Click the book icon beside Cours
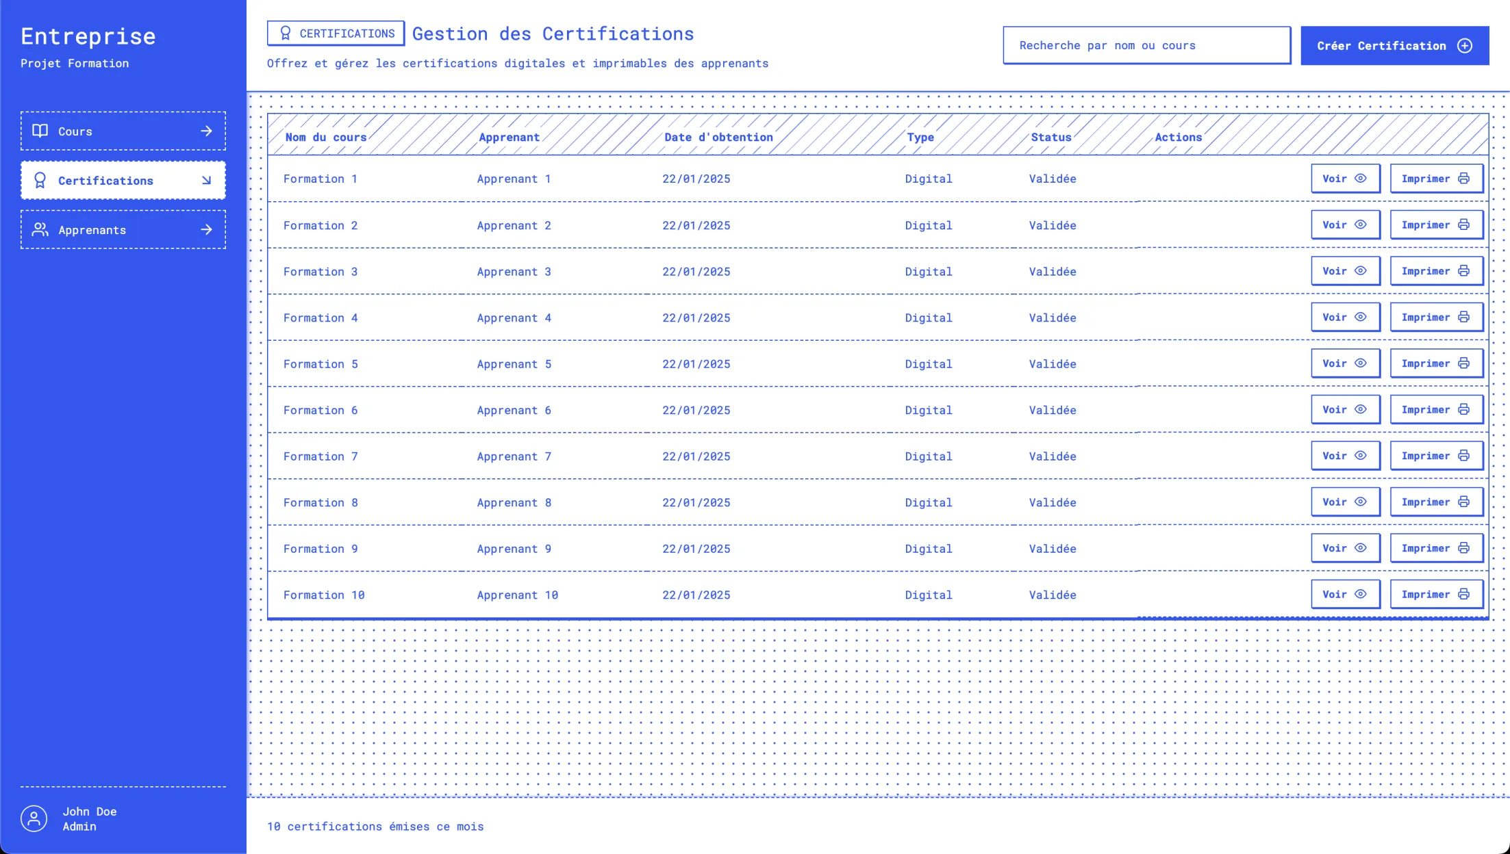The width and height of the screenshot is (1510, 854). 40,131
